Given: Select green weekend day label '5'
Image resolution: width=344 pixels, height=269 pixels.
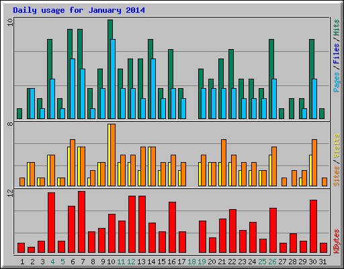Looking at the screenshot, I should [62, 262].
